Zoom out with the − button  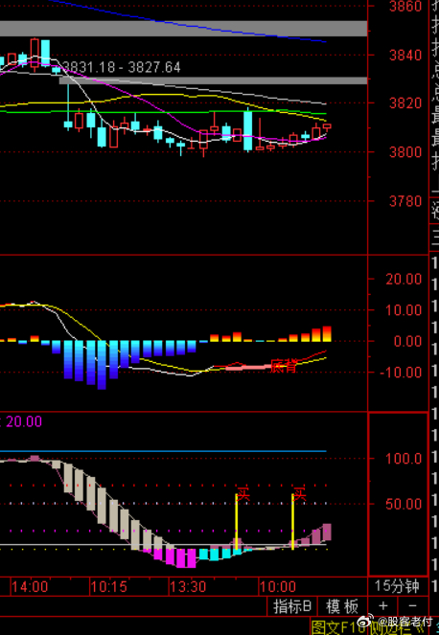pos(413,606)
